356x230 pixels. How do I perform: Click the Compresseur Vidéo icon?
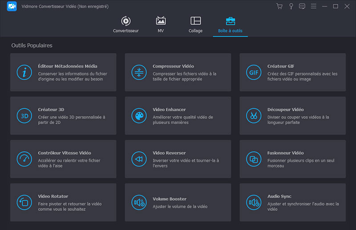coord(139,72)
